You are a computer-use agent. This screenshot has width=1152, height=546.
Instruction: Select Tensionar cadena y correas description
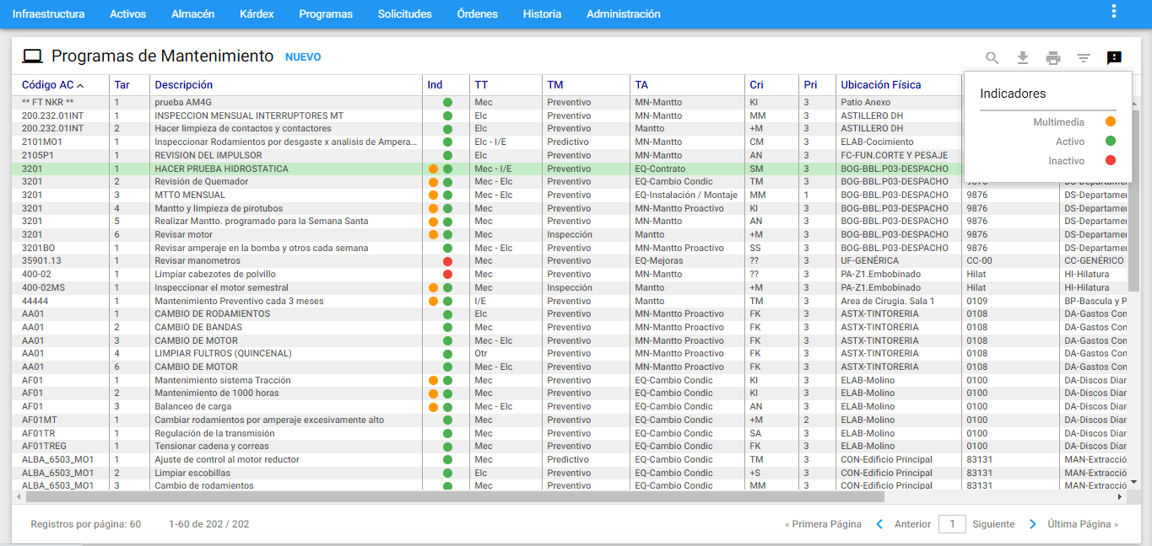tap(212, 447)
